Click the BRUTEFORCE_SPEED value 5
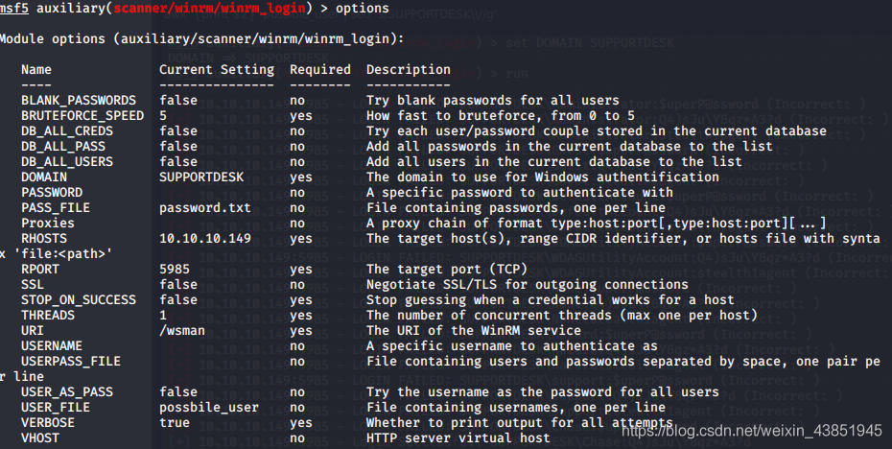This screenshot has width=892, height=449. [163, 115]
